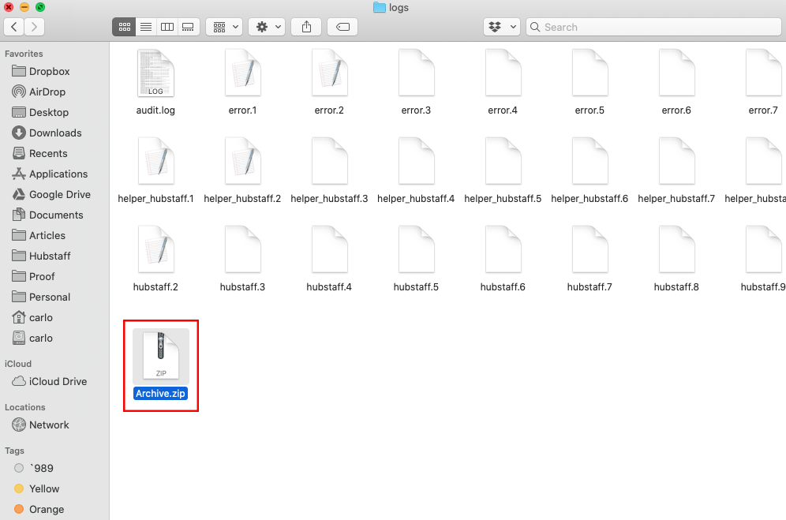This screenshot has height=520, width=786.
Task: Select the hubstaff.5 file
Action: 416,260
